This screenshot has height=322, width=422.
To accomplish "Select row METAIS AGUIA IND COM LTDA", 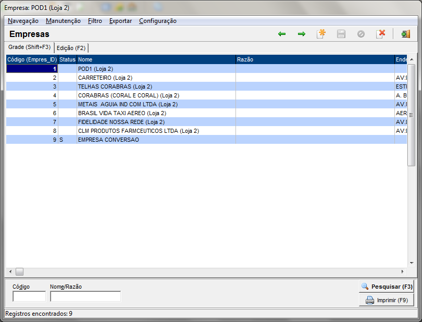I will tap(206, 104).
